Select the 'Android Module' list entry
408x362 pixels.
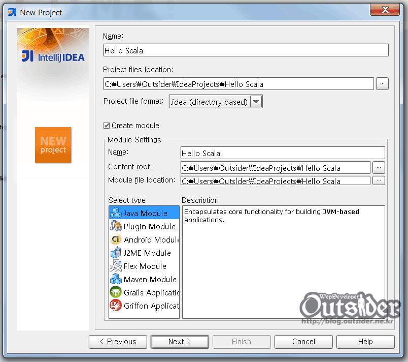click(144, 239)
